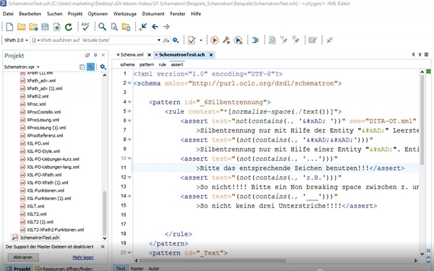Open the Fenster menu
This screenshot has width=434, height=271.
click(178, 13)
